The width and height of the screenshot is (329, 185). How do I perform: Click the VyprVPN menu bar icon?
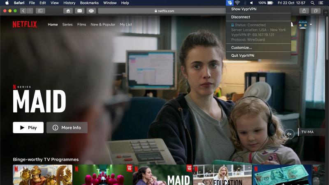(x=230, y=3)
